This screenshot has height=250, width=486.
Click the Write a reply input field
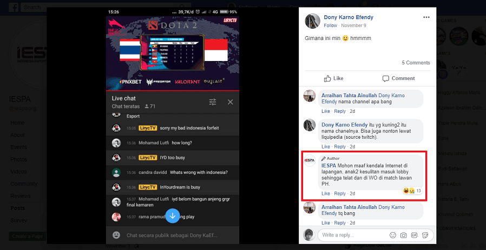(x=353, y=235)
